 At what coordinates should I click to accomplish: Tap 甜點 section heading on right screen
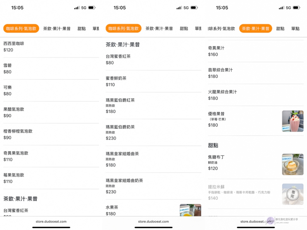(x=213, y=145)
